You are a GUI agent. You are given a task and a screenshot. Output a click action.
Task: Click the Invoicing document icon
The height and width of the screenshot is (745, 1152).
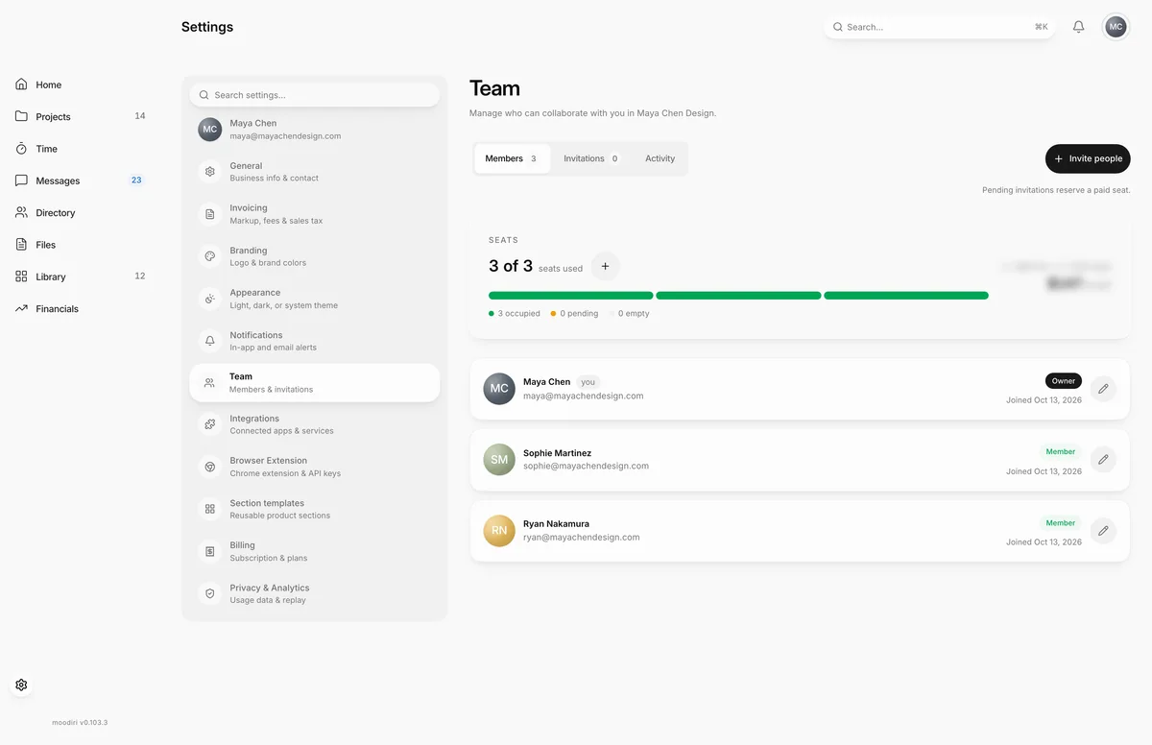[210, 214]
